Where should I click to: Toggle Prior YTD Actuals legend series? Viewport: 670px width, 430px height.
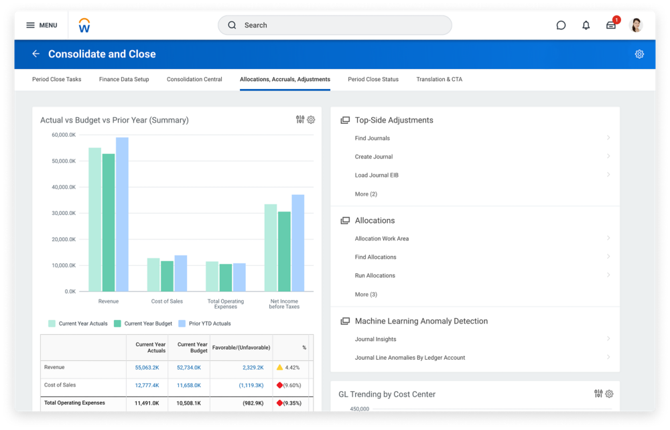[x=204, y=324]
